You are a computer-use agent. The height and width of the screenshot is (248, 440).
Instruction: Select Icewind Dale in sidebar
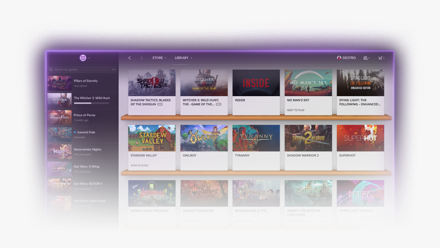pos(83,134)
